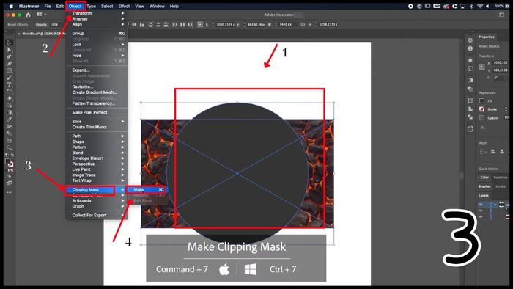This screenshot has width=513, height=289.
Task: Click the fx effects button under Appearance
Action: (482, 128)
